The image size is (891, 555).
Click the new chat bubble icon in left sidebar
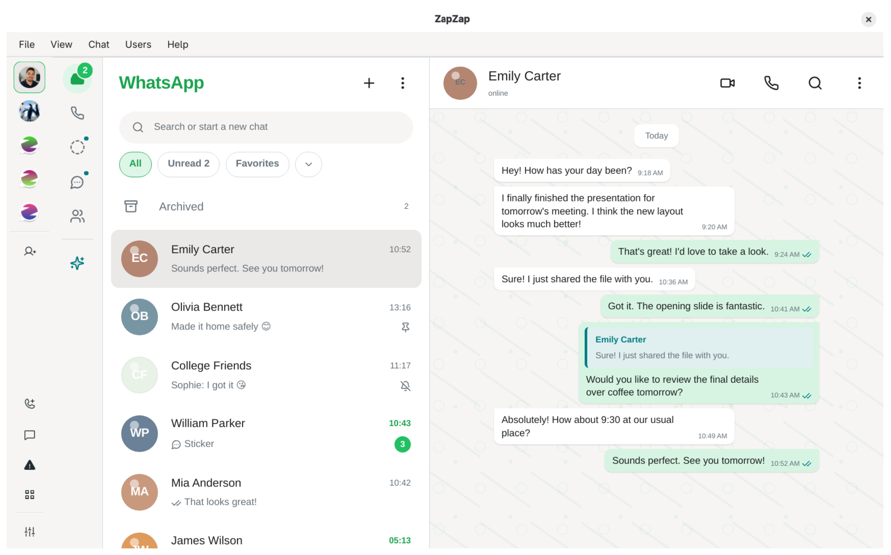pyautogui.click(x=30, y=435)
